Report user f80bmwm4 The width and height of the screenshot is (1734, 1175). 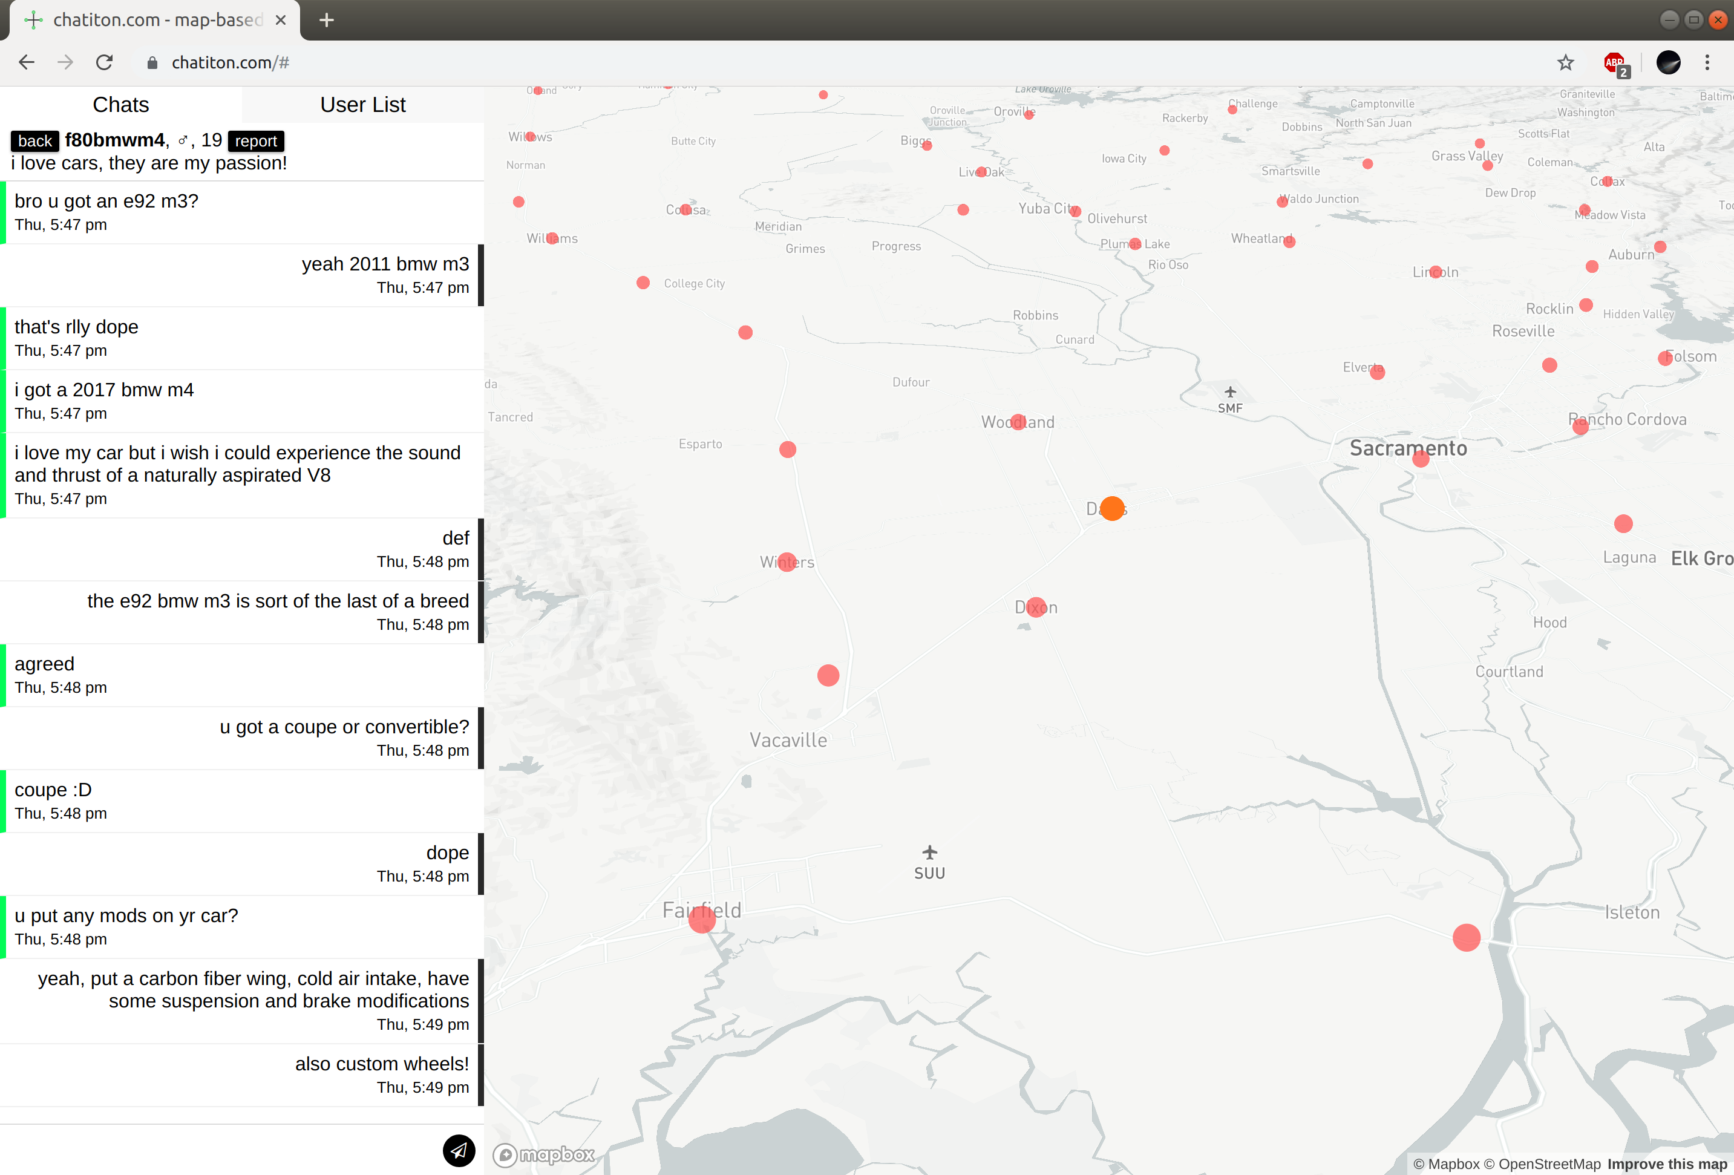click(x=256, y=141)
